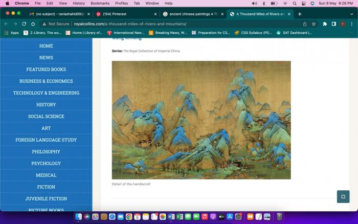Viewport: 358px width, 224px height.
Task: Open the Music app in the Dock
Action: click(x=205, y=217)
